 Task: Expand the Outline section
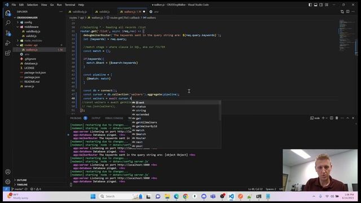(21, 180)
